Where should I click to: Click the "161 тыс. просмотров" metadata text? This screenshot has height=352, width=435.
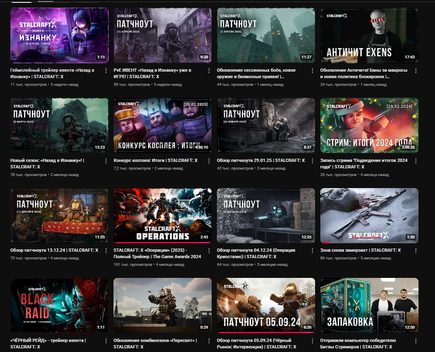point(133,265)
